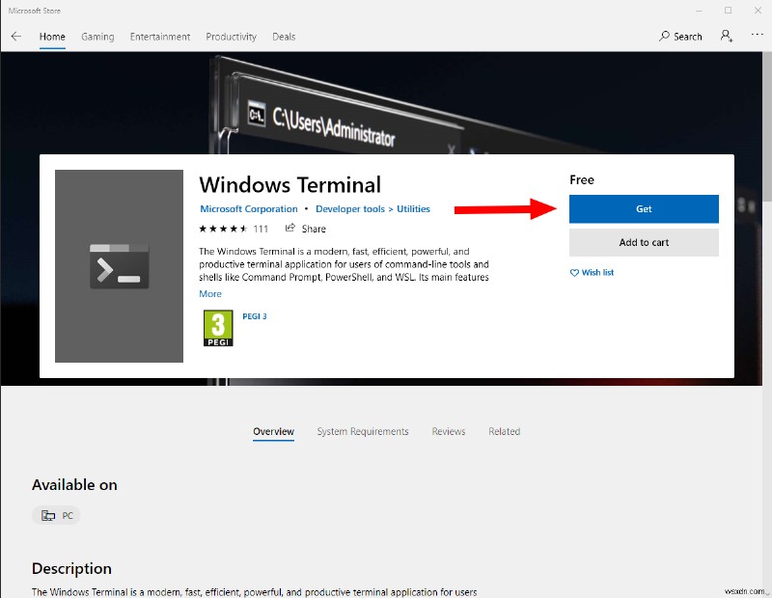Click the account sign-in icon

coord(726,36)
